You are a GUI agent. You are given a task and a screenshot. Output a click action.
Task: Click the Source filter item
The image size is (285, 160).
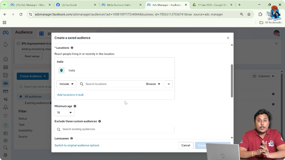23,136
